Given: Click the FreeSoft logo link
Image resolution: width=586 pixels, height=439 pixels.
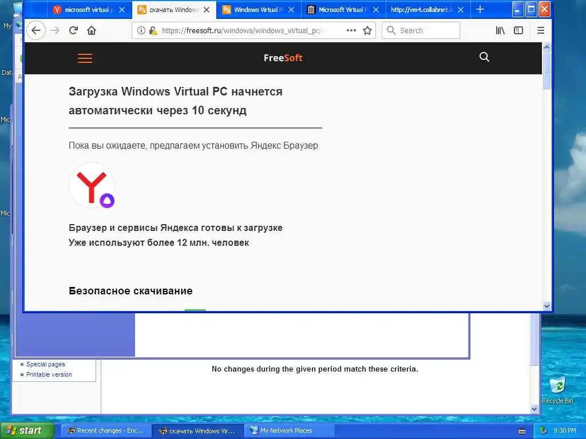Looking at the screenshot, I should 283,58.
